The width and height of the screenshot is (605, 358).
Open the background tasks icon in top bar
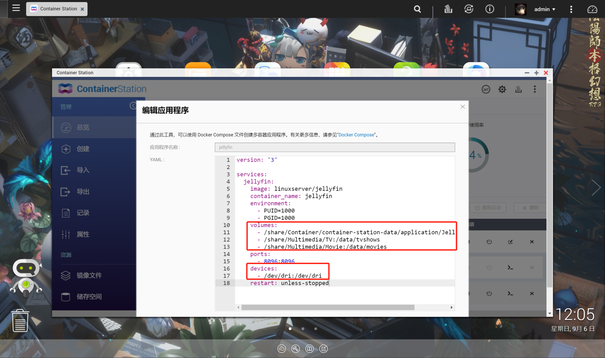(448, 9)
